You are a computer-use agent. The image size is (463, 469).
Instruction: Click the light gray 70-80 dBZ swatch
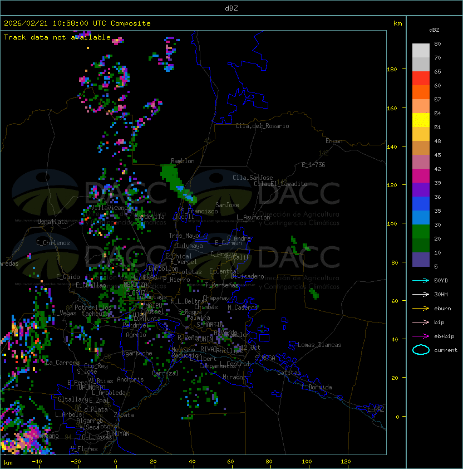pyautogui.click(x=421, y=51)
